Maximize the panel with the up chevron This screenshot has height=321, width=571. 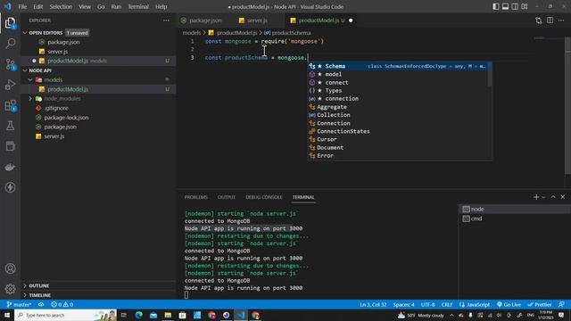(x=553, y=197)
